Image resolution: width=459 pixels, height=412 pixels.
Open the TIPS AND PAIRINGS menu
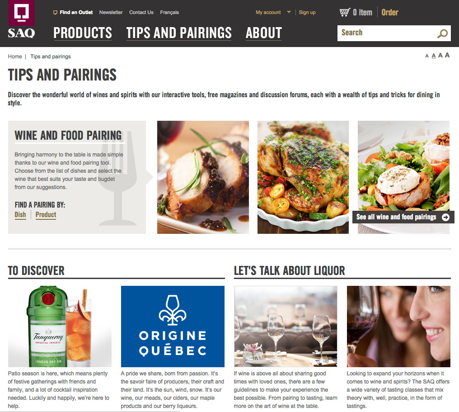coord(179,33)
